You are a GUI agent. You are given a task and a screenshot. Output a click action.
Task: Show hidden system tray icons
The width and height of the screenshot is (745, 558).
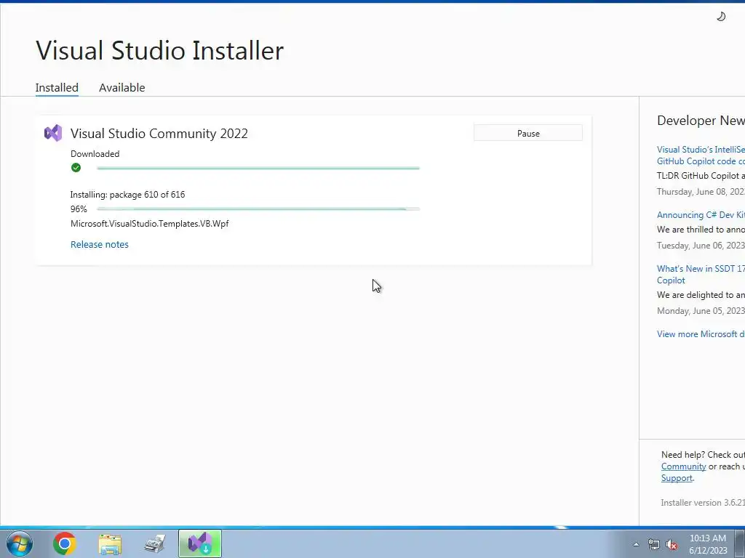pyautogui.click(x=636, y=544)
